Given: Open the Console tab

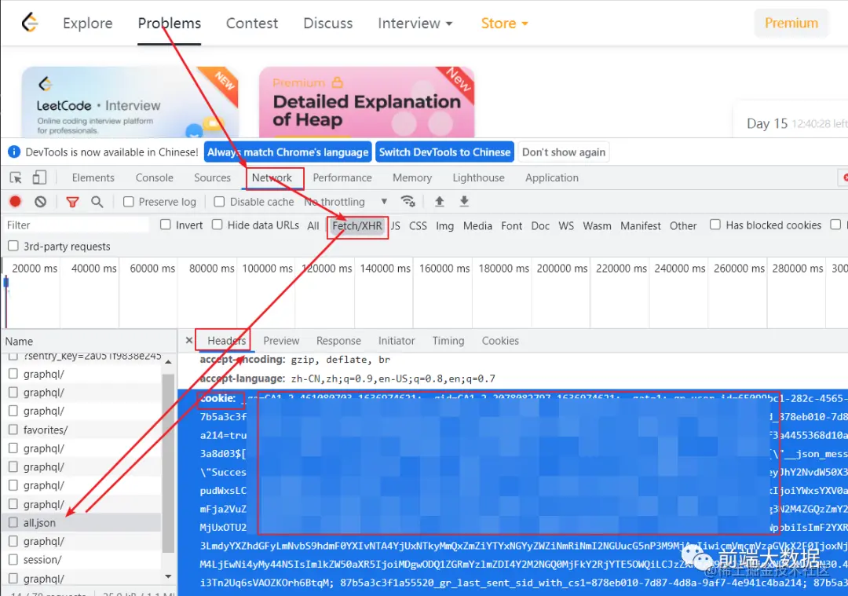Looking at the screenshot, I should (x=154, y=177).
